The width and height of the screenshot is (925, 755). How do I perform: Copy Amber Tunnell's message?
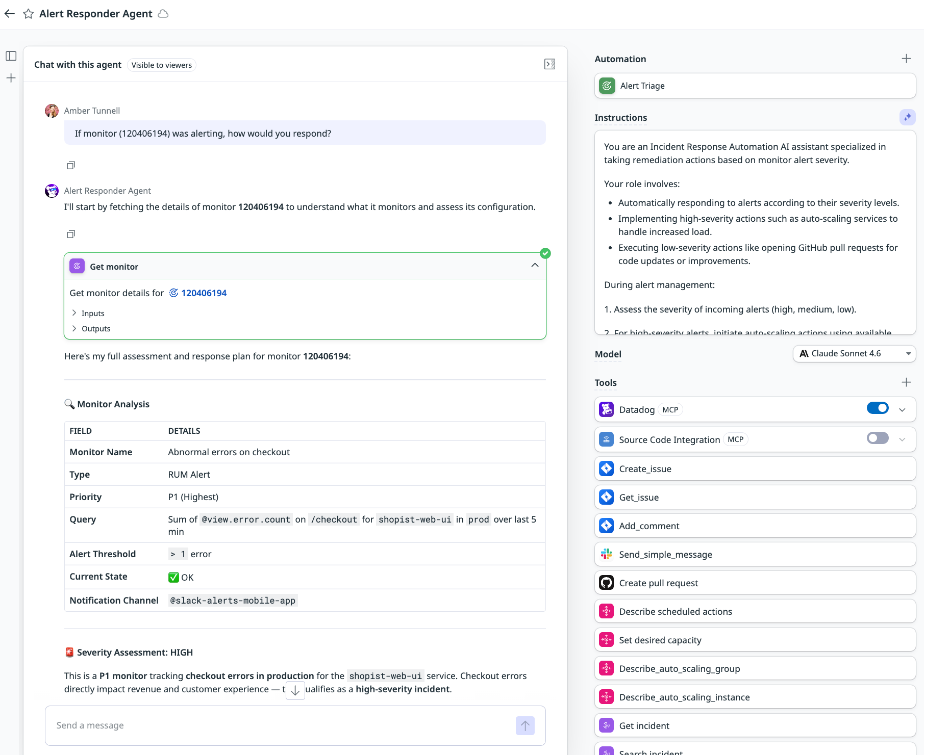71,165
